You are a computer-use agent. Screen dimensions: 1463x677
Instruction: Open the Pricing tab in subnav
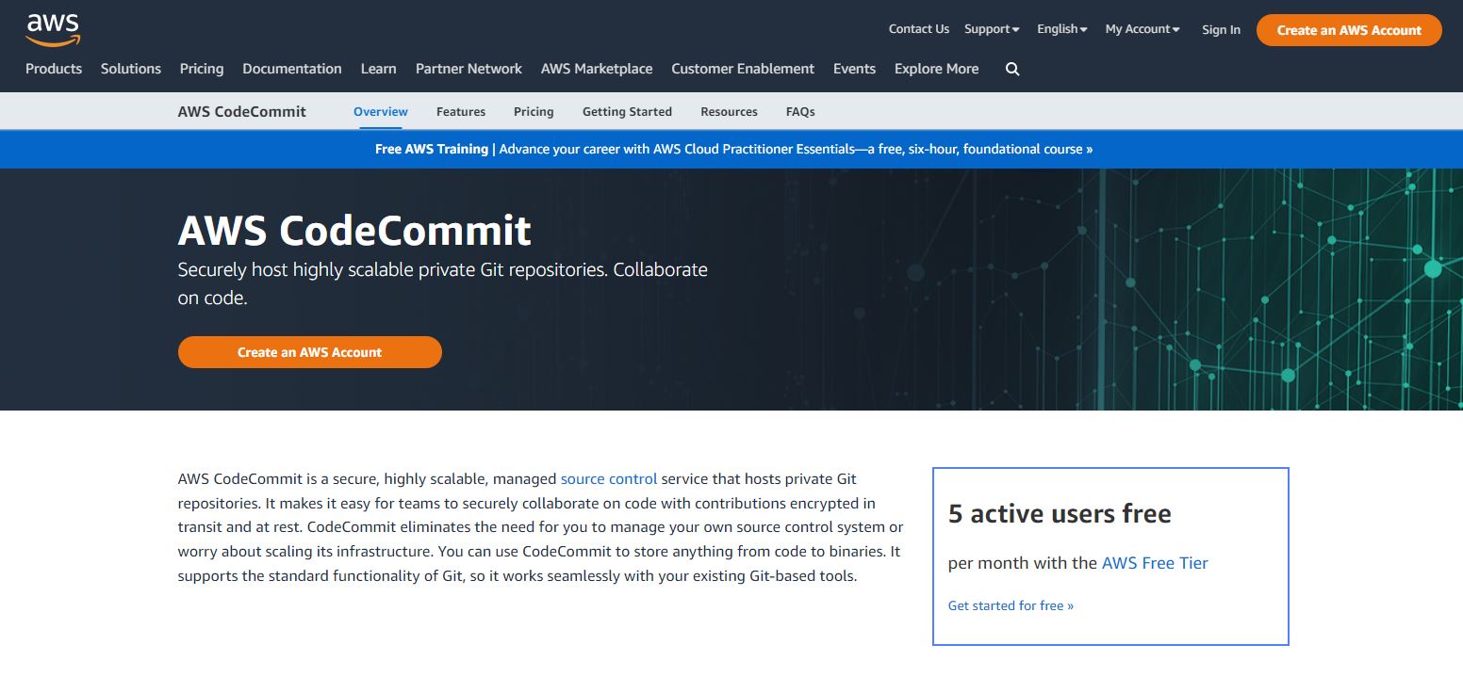coord(534,111)
